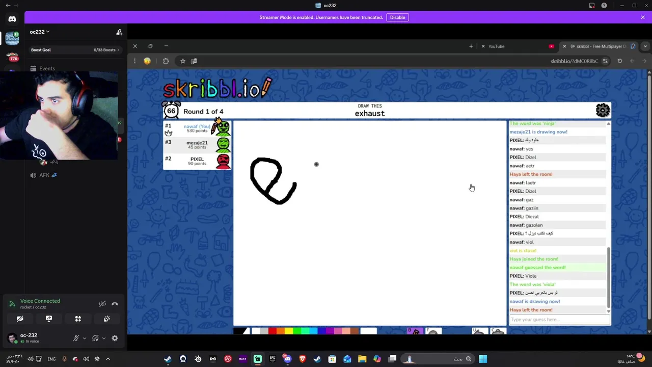Open Discord help icon in title bar
This screenshot has height=367, width=652.
[604, 6]
